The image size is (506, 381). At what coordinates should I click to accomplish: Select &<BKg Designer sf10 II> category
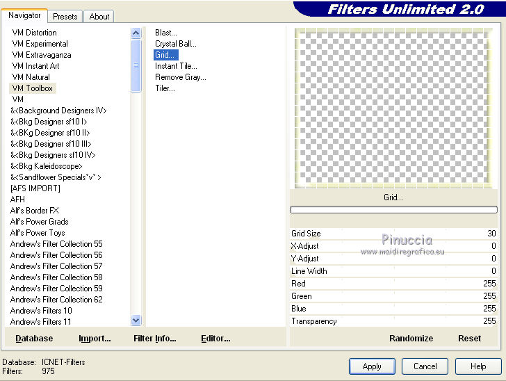50,133
